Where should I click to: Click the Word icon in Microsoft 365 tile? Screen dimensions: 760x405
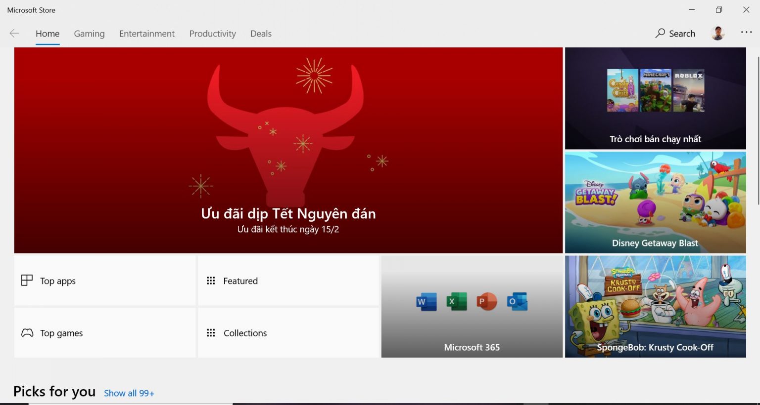pyautogui.click(x=426, y=301)
